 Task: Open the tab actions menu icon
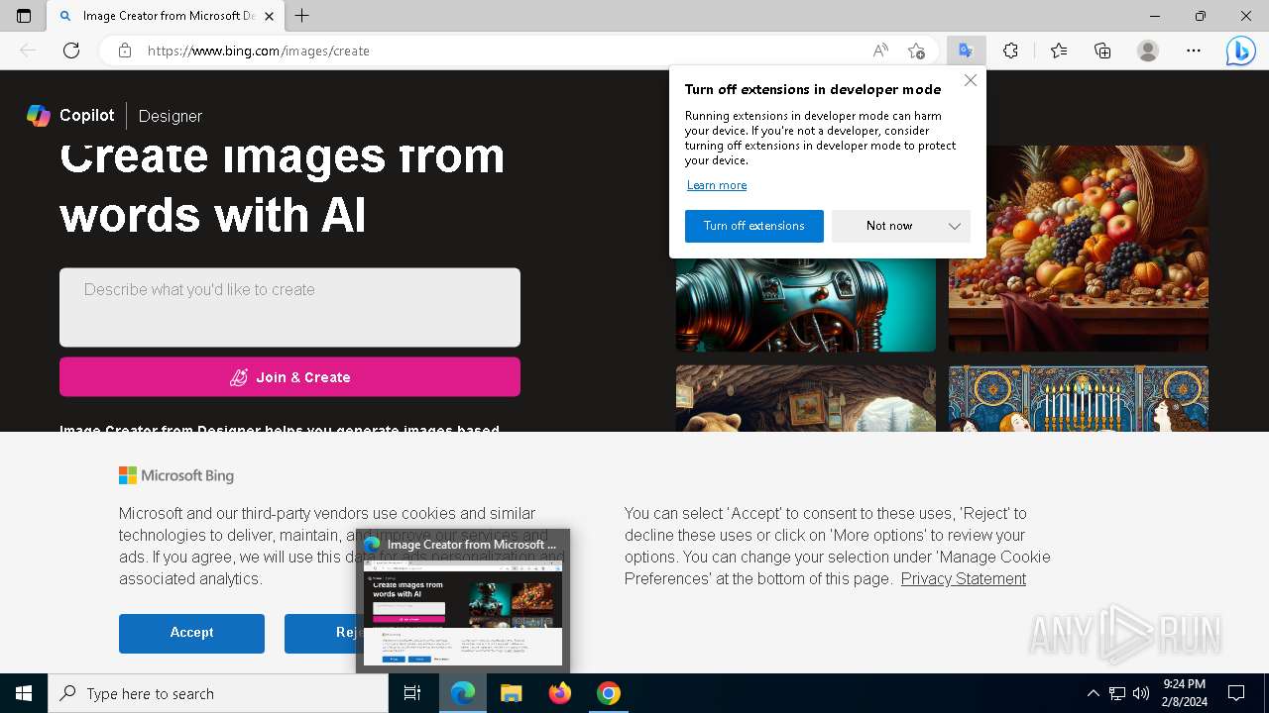pyautogui.click(x=24, y=16)
